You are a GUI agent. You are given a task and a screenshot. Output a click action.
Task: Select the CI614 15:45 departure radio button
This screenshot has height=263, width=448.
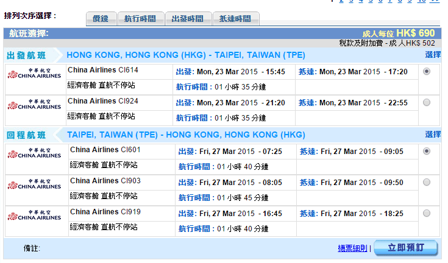pos(426,71)
